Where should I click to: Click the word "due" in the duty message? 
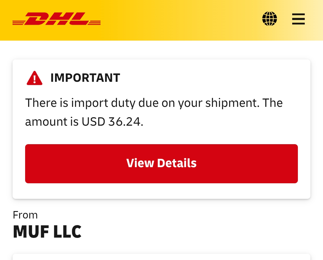coord(149,103)
